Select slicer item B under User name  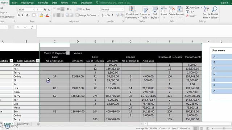[x=221, y=62]
